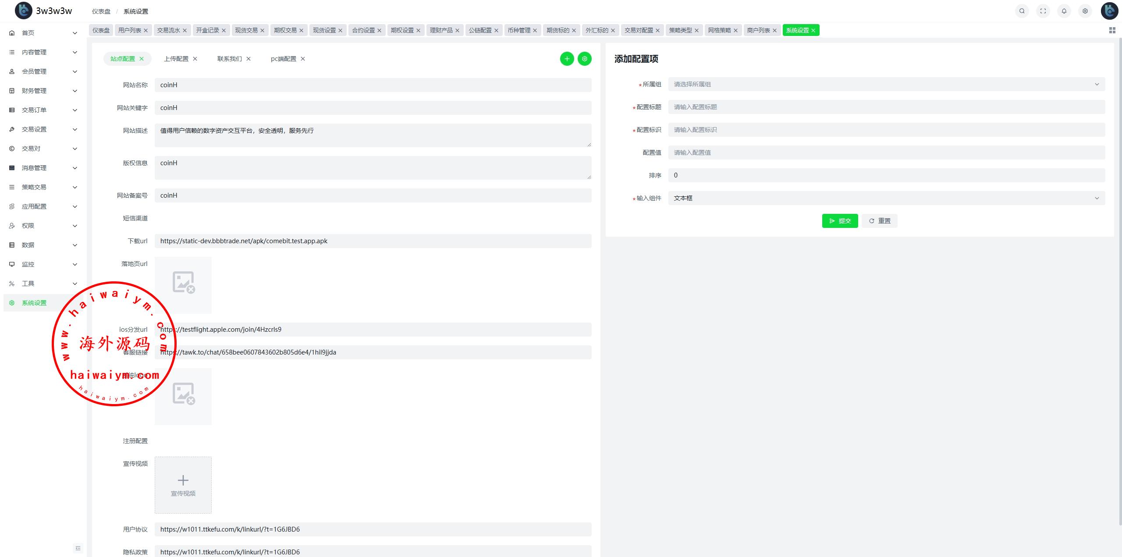
Task: Click the green gear button beside the plus
Action: [584, 59]
